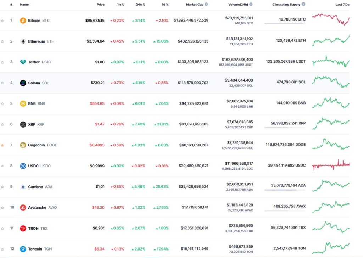This screenshot has width=363, height=258.
Task: Click the Solana logo icon
Action: [x=23, y=83]
